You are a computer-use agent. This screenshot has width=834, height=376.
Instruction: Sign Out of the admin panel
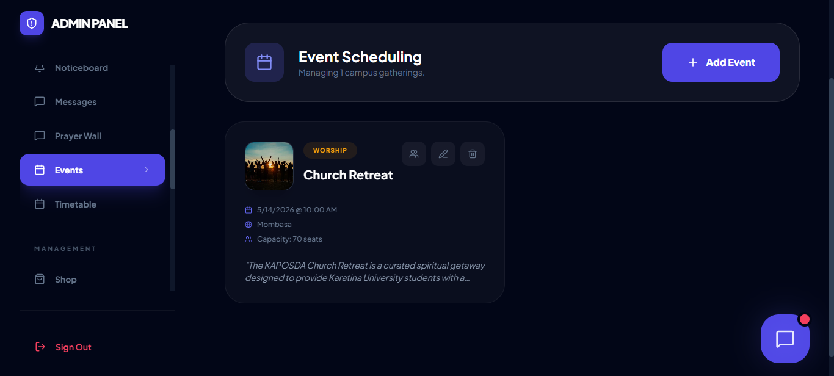pos(73,347)
